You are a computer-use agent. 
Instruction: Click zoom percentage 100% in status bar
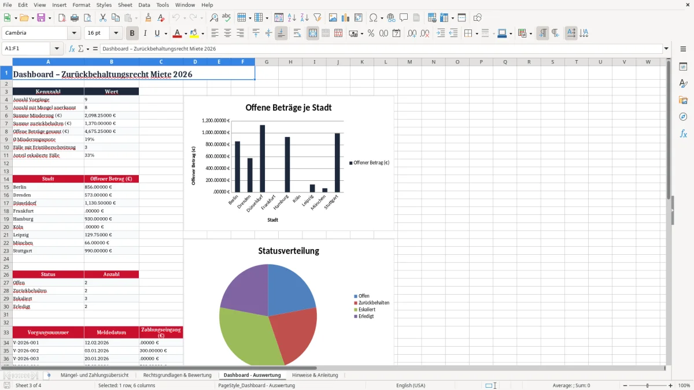tap(684, 385)
